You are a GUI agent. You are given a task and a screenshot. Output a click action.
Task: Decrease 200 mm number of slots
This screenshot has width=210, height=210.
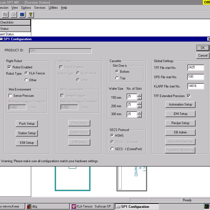(x=139, y=106)
